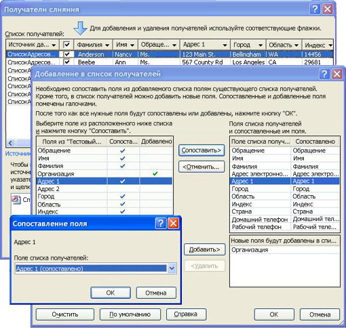Click the Сопоставить> button
346x328 pixels.
pos(201,150)
